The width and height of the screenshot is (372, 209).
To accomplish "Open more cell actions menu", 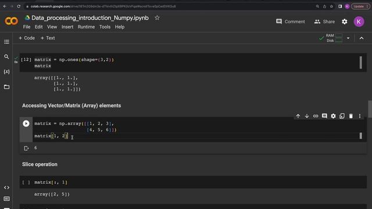I will (x=360, y=116).
